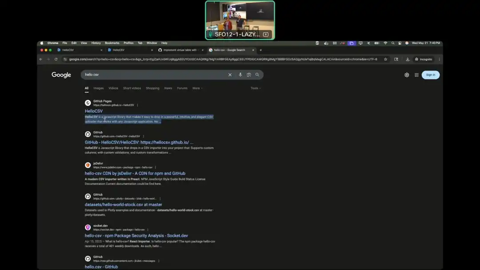Image resolution: width=480 pixels, height=270 pixels.
Task: Search by image with Google Lens
Action: [249, 75]
